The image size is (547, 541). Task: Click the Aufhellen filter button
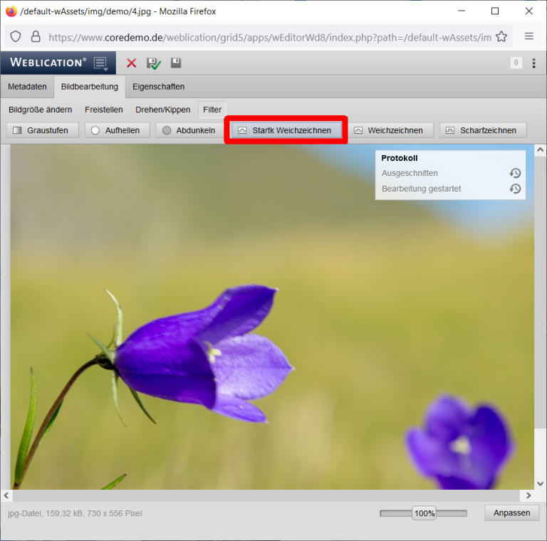point(118,130)
